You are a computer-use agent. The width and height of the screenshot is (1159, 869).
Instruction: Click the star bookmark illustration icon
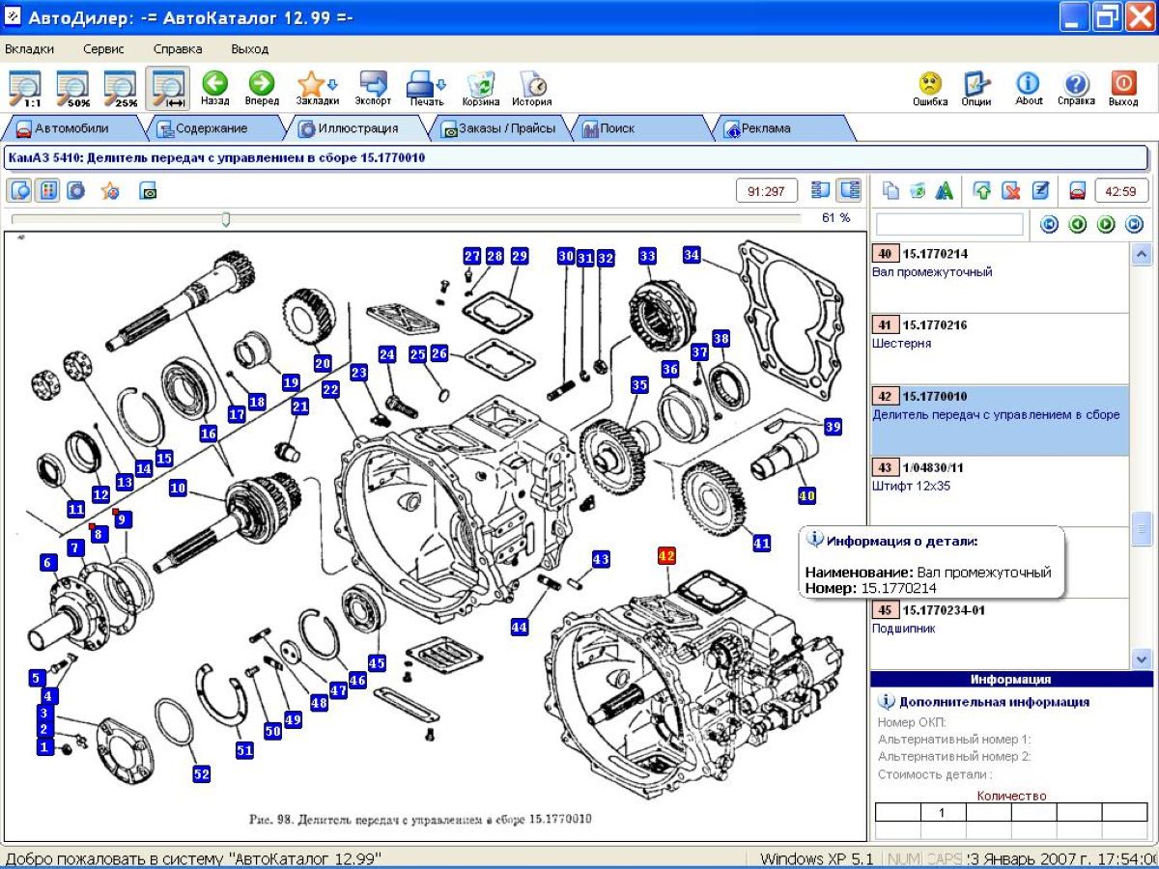(x=111, y=190)
